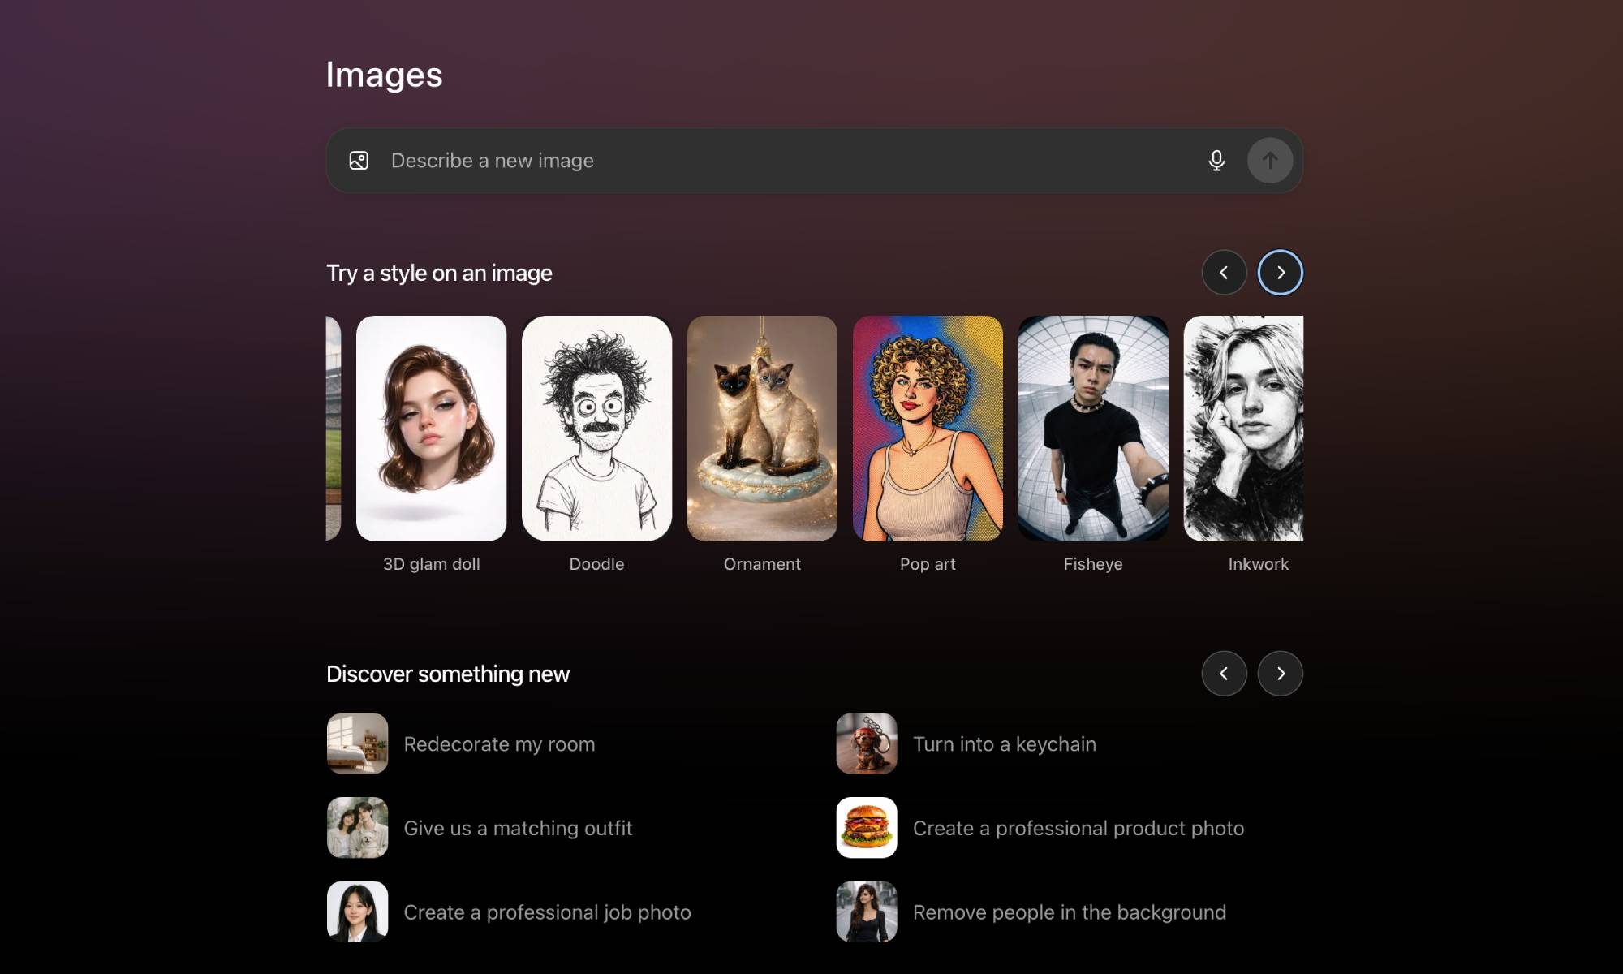Click the burger product photo icon

pos(867,828)
